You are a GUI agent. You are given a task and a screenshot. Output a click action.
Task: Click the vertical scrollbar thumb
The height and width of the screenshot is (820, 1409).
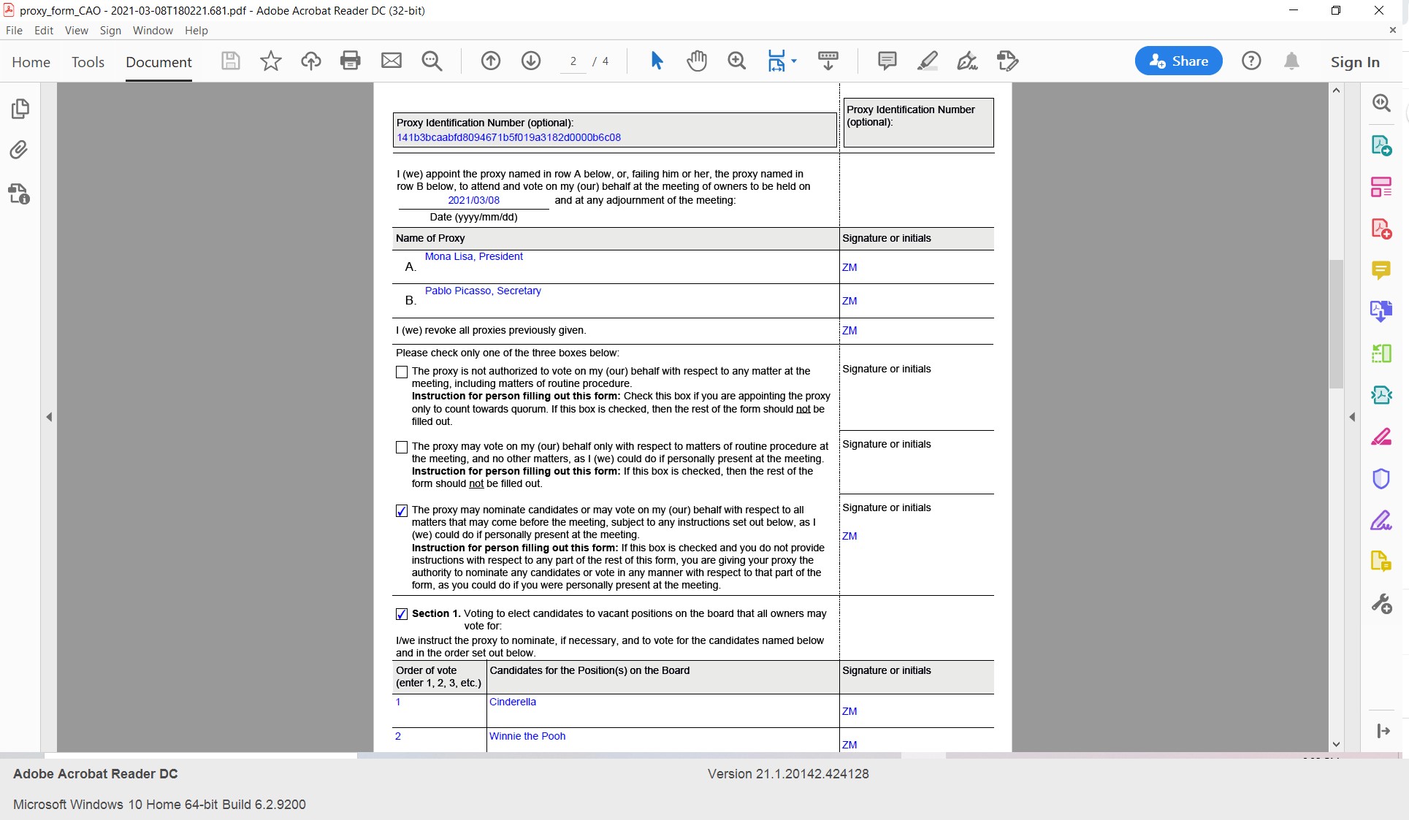click(1336, 323)
